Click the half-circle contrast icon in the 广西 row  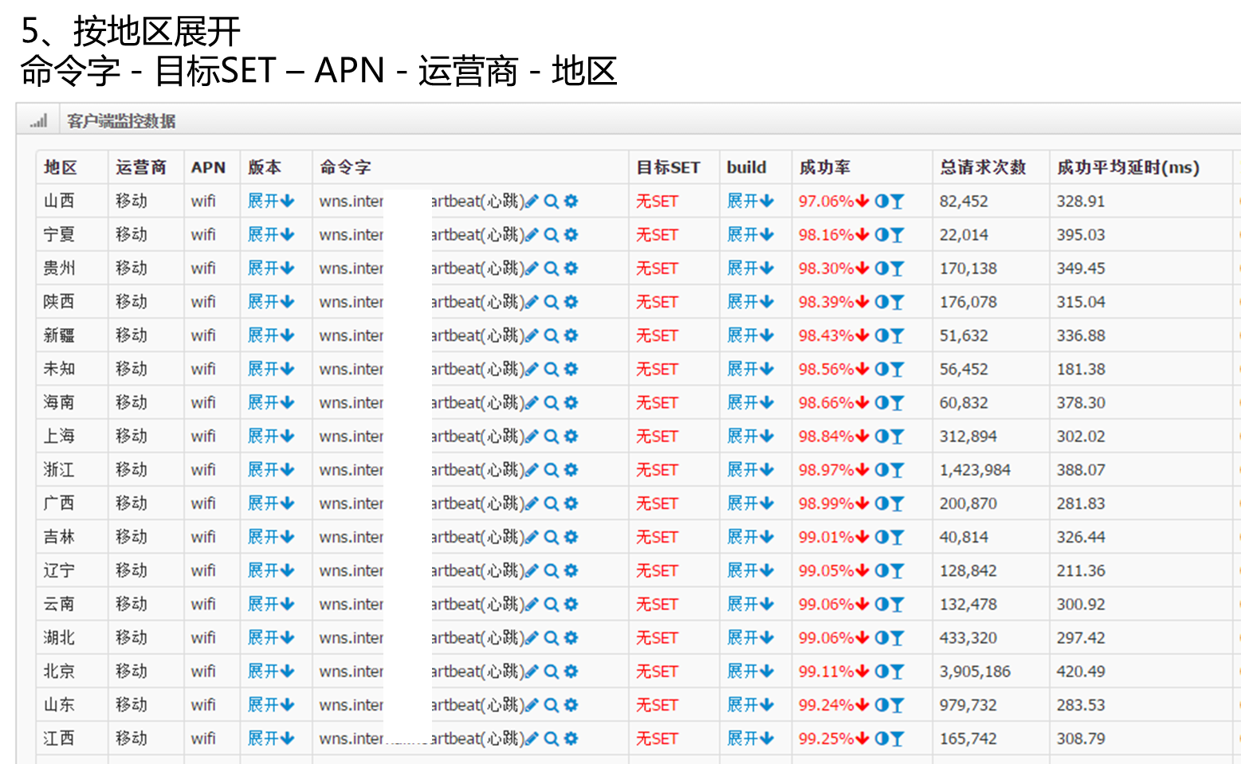click(x=882, y=503)
